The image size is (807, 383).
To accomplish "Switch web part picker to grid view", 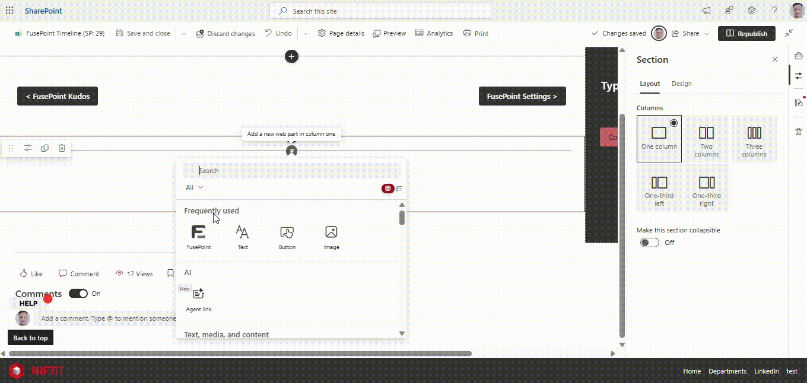I will (387, 188).
